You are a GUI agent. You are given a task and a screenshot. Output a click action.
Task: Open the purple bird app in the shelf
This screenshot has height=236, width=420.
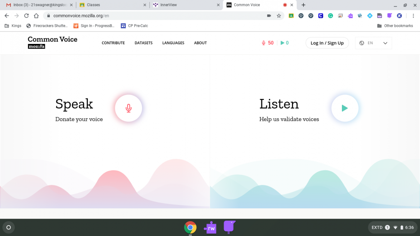click(x=229, y=227)
